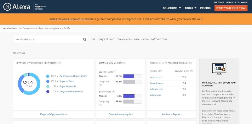The width and height of the screenshot is (252, 124).
Task: Click Find, Reach, and Convert Your Audience heading
Action: 219,84
